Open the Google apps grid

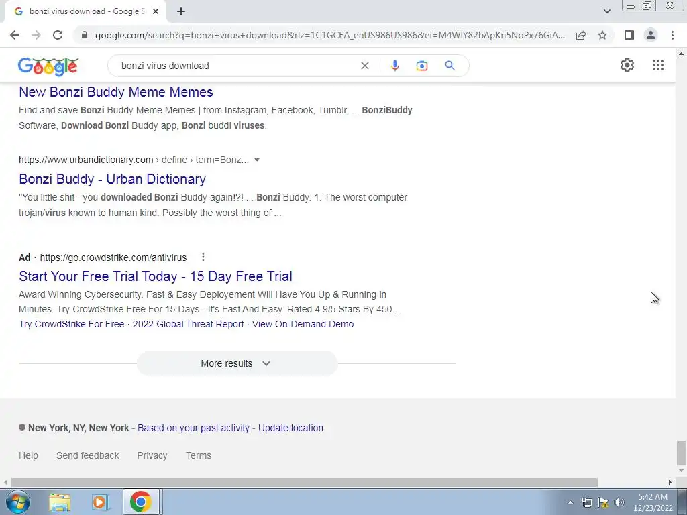[657, 65]
